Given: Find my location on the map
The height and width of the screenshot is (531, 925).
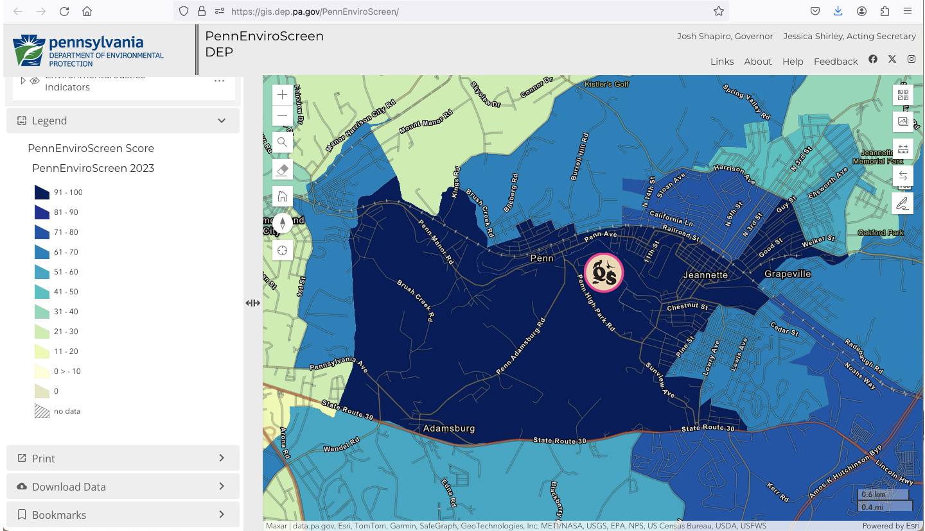Looking at the screenshot, I should point(282,250).
